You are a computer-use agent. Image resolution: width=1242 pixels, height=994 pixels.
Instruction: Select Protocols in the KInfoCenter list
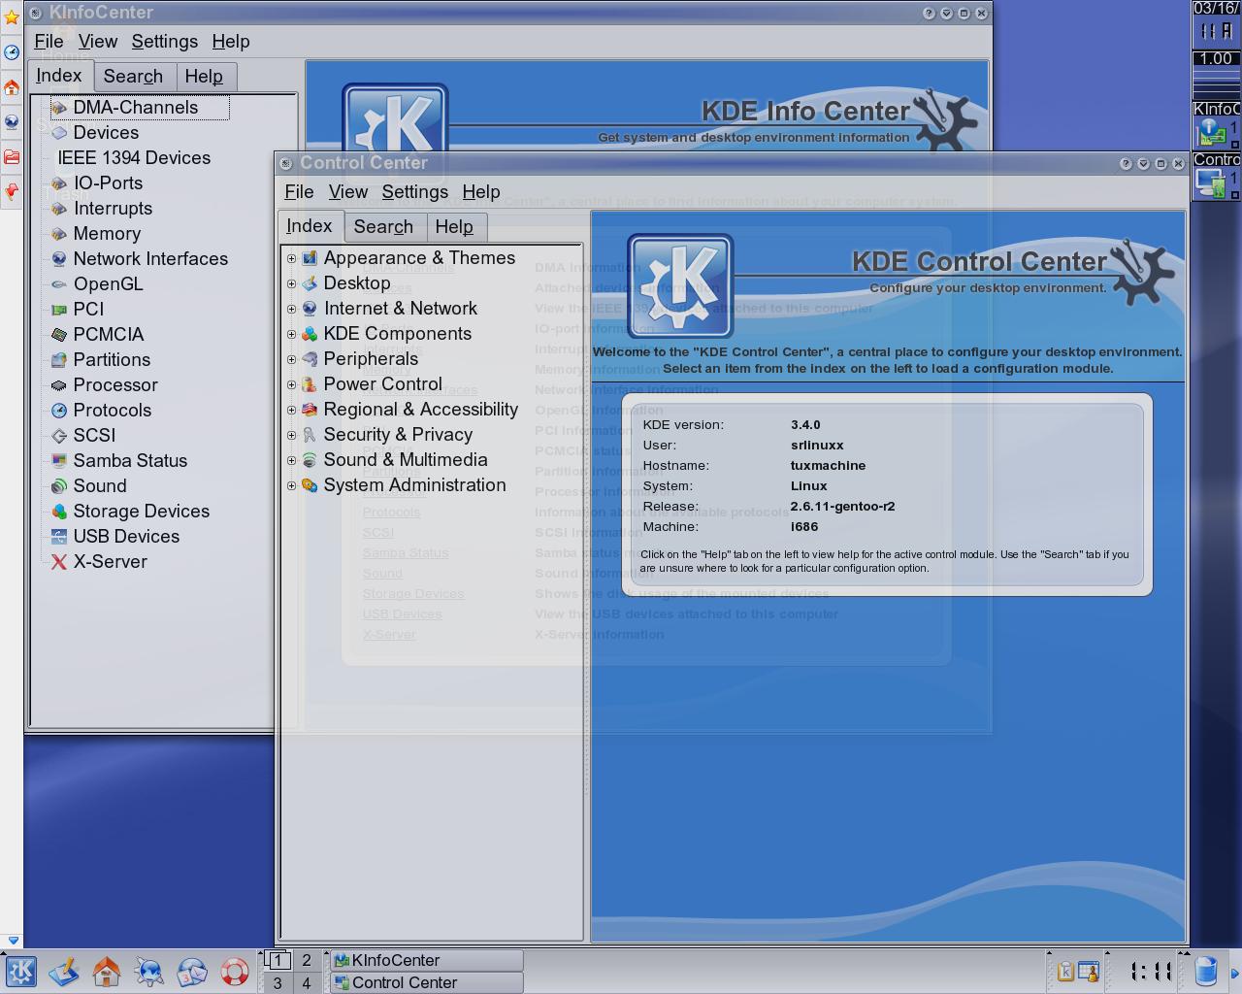pos(113,411)
